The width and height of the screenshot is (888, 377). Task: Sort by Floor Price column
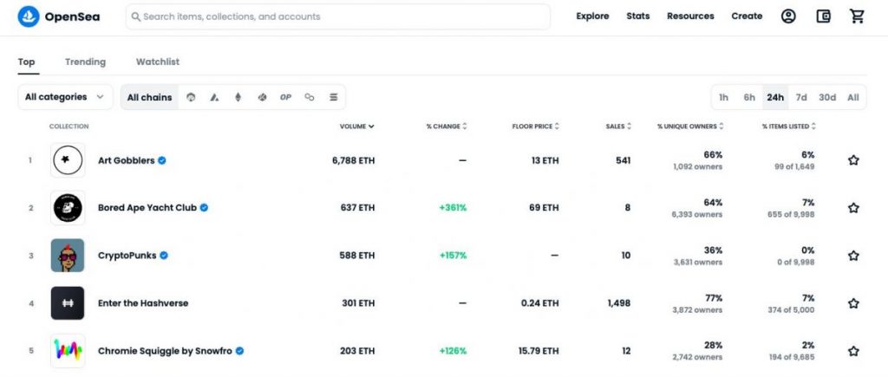pyautogui.click(x=536, y=127)
